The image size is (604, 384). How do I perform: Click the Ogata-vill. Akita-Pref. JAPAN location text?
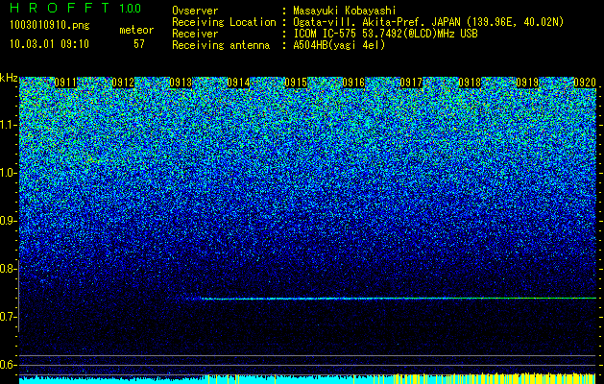pyautogui.click(x=428, y=22)
